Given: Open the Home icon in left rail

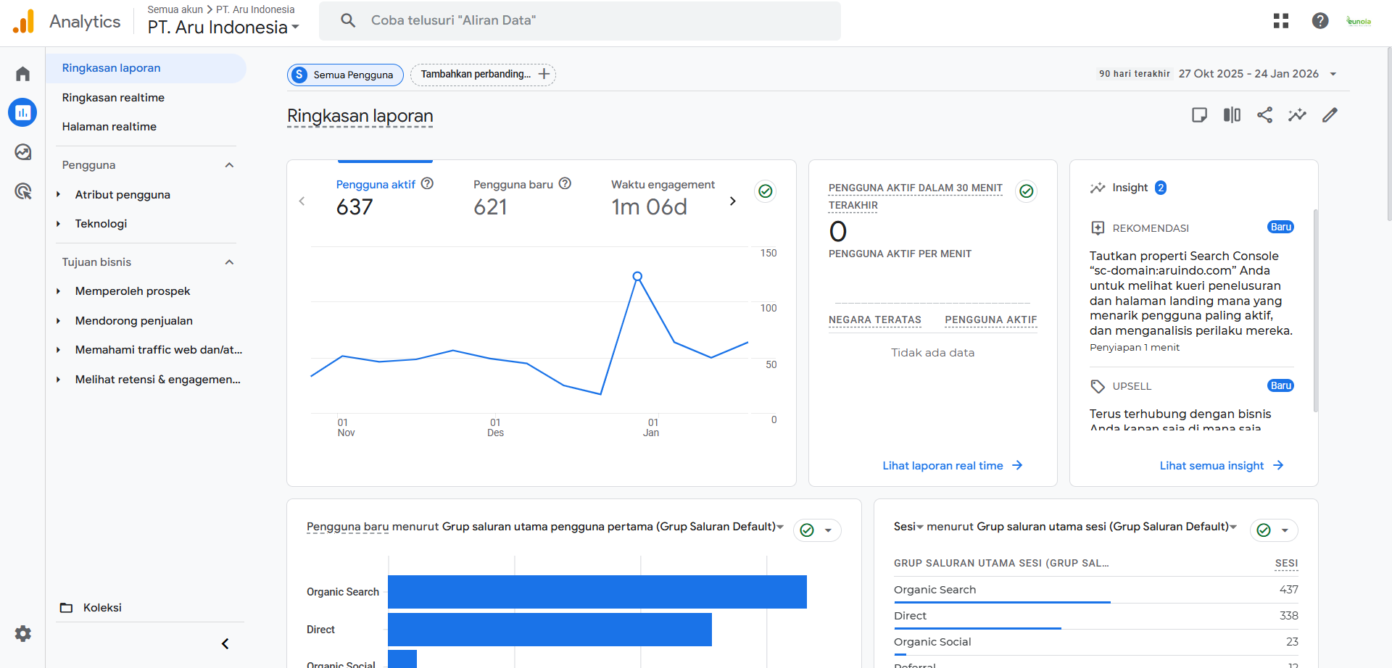Looking at the screenshot, I should point(22,74).
